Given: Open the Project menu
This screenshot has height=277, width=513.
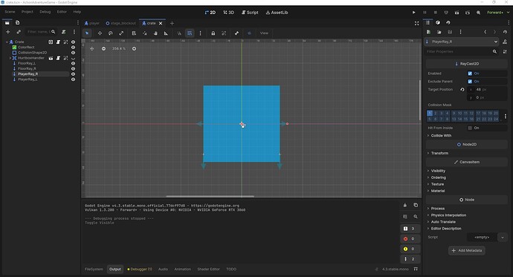Looking at the screenshot, I should point(28,12).
